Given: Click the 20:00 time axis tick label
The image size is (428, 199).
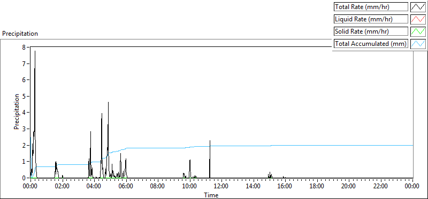Looking at the screenshot, I should click(349, 187).
